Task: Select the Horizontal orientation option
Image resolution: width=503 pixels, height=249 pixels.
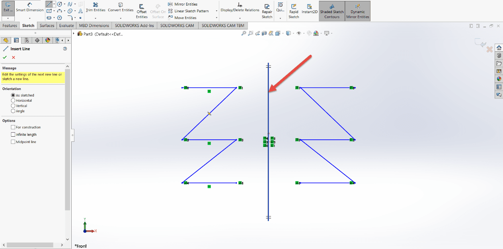Action: pyautogui.click(x=13, y=100)
